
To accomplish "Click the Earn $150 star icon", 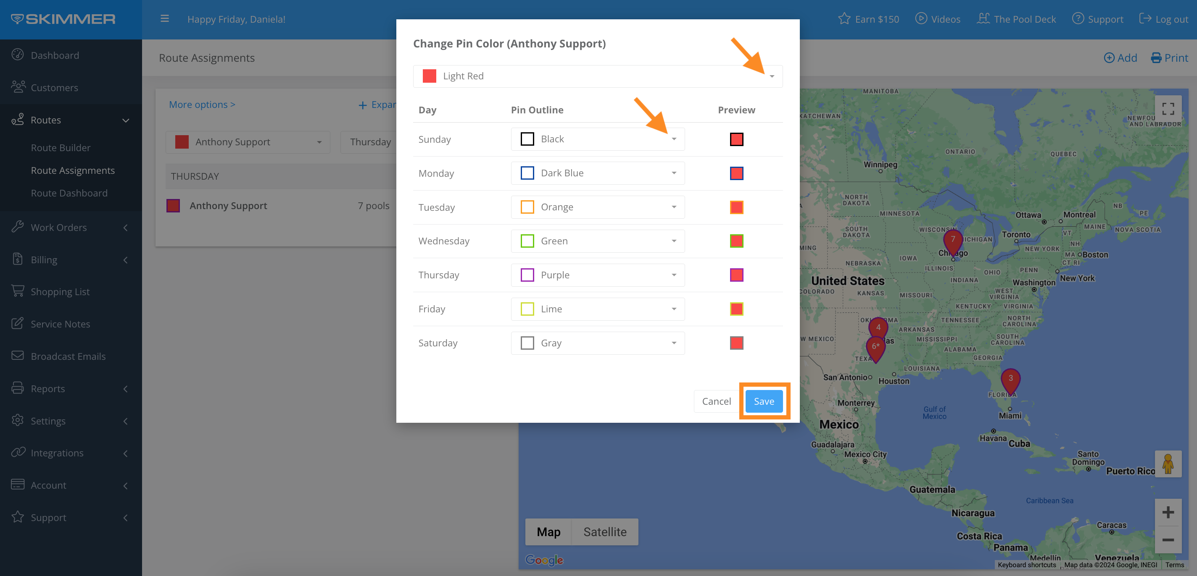I will 844,19.
